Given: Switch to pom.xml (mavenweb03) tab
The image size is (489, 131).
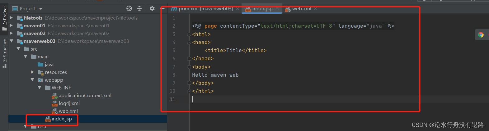Looking at the screenshot, I should [x=202, y=9].
